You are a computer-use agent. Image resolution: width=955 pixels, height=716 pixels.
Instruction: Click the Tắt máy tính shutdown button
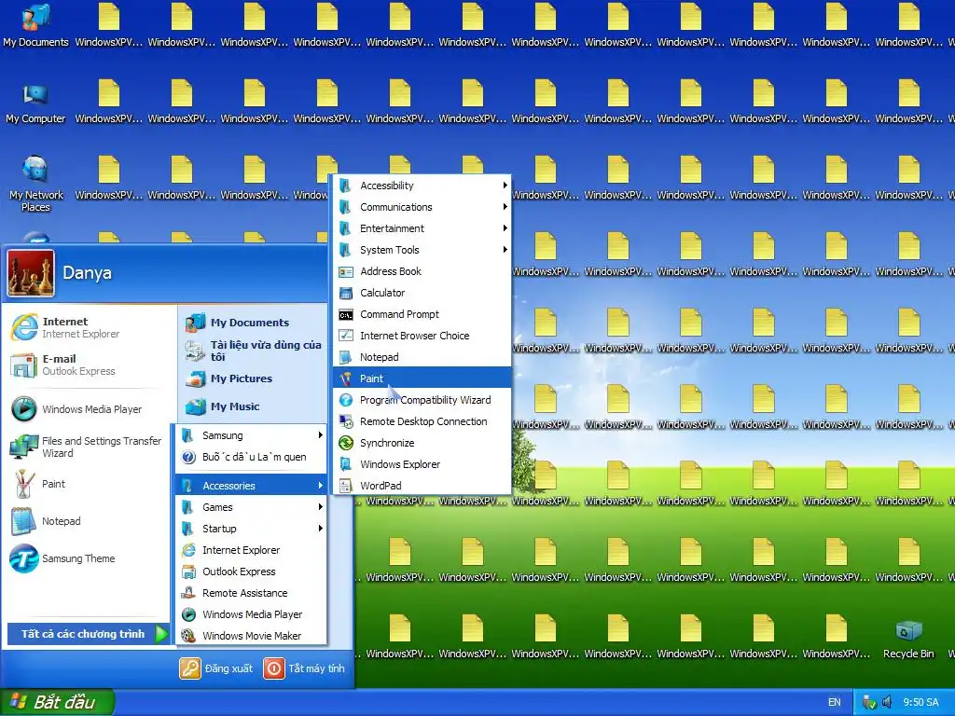coord(305,668)
